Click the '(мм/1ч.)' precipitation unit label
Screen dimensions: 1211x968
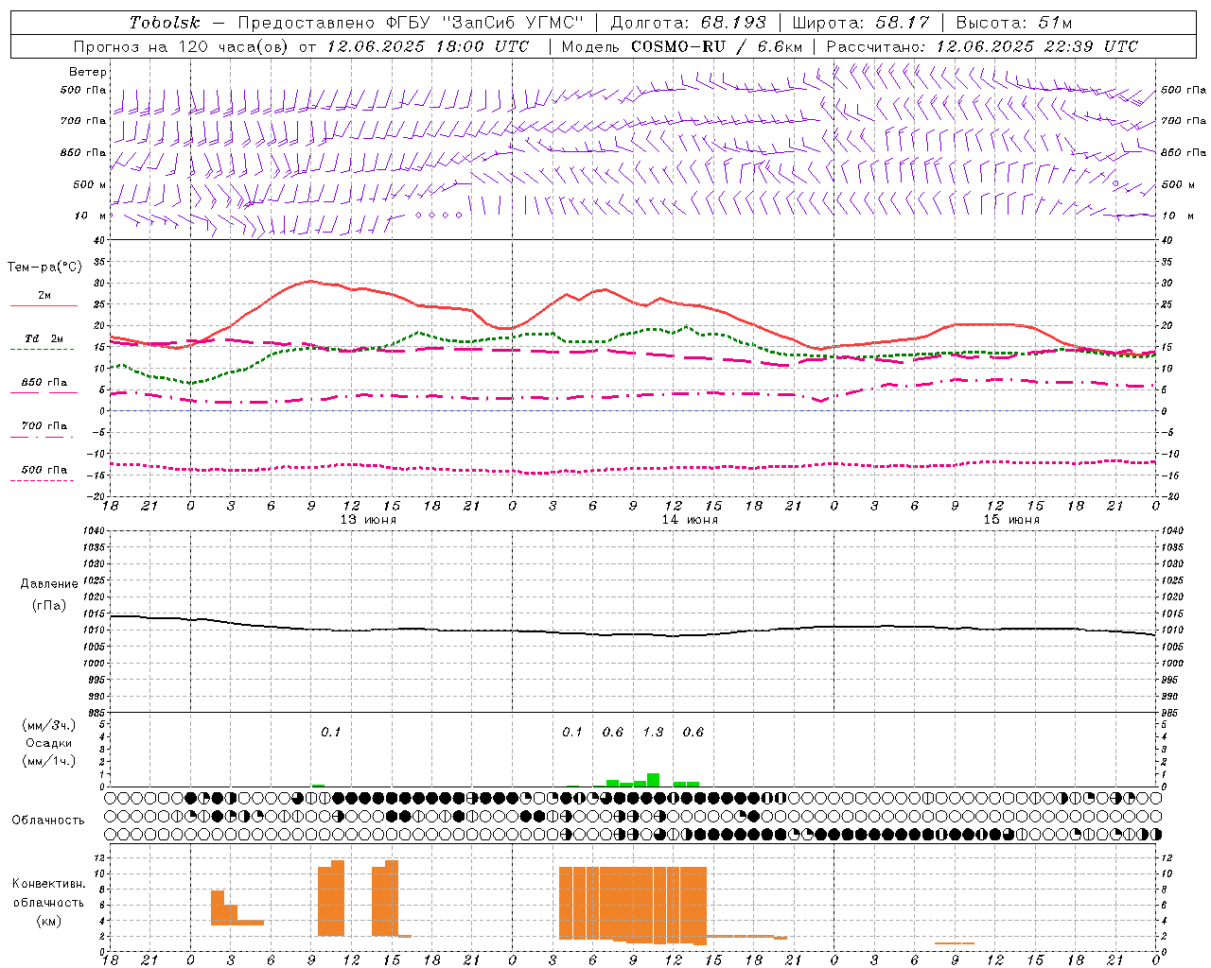pyautogui.click(x=49, y=761)
